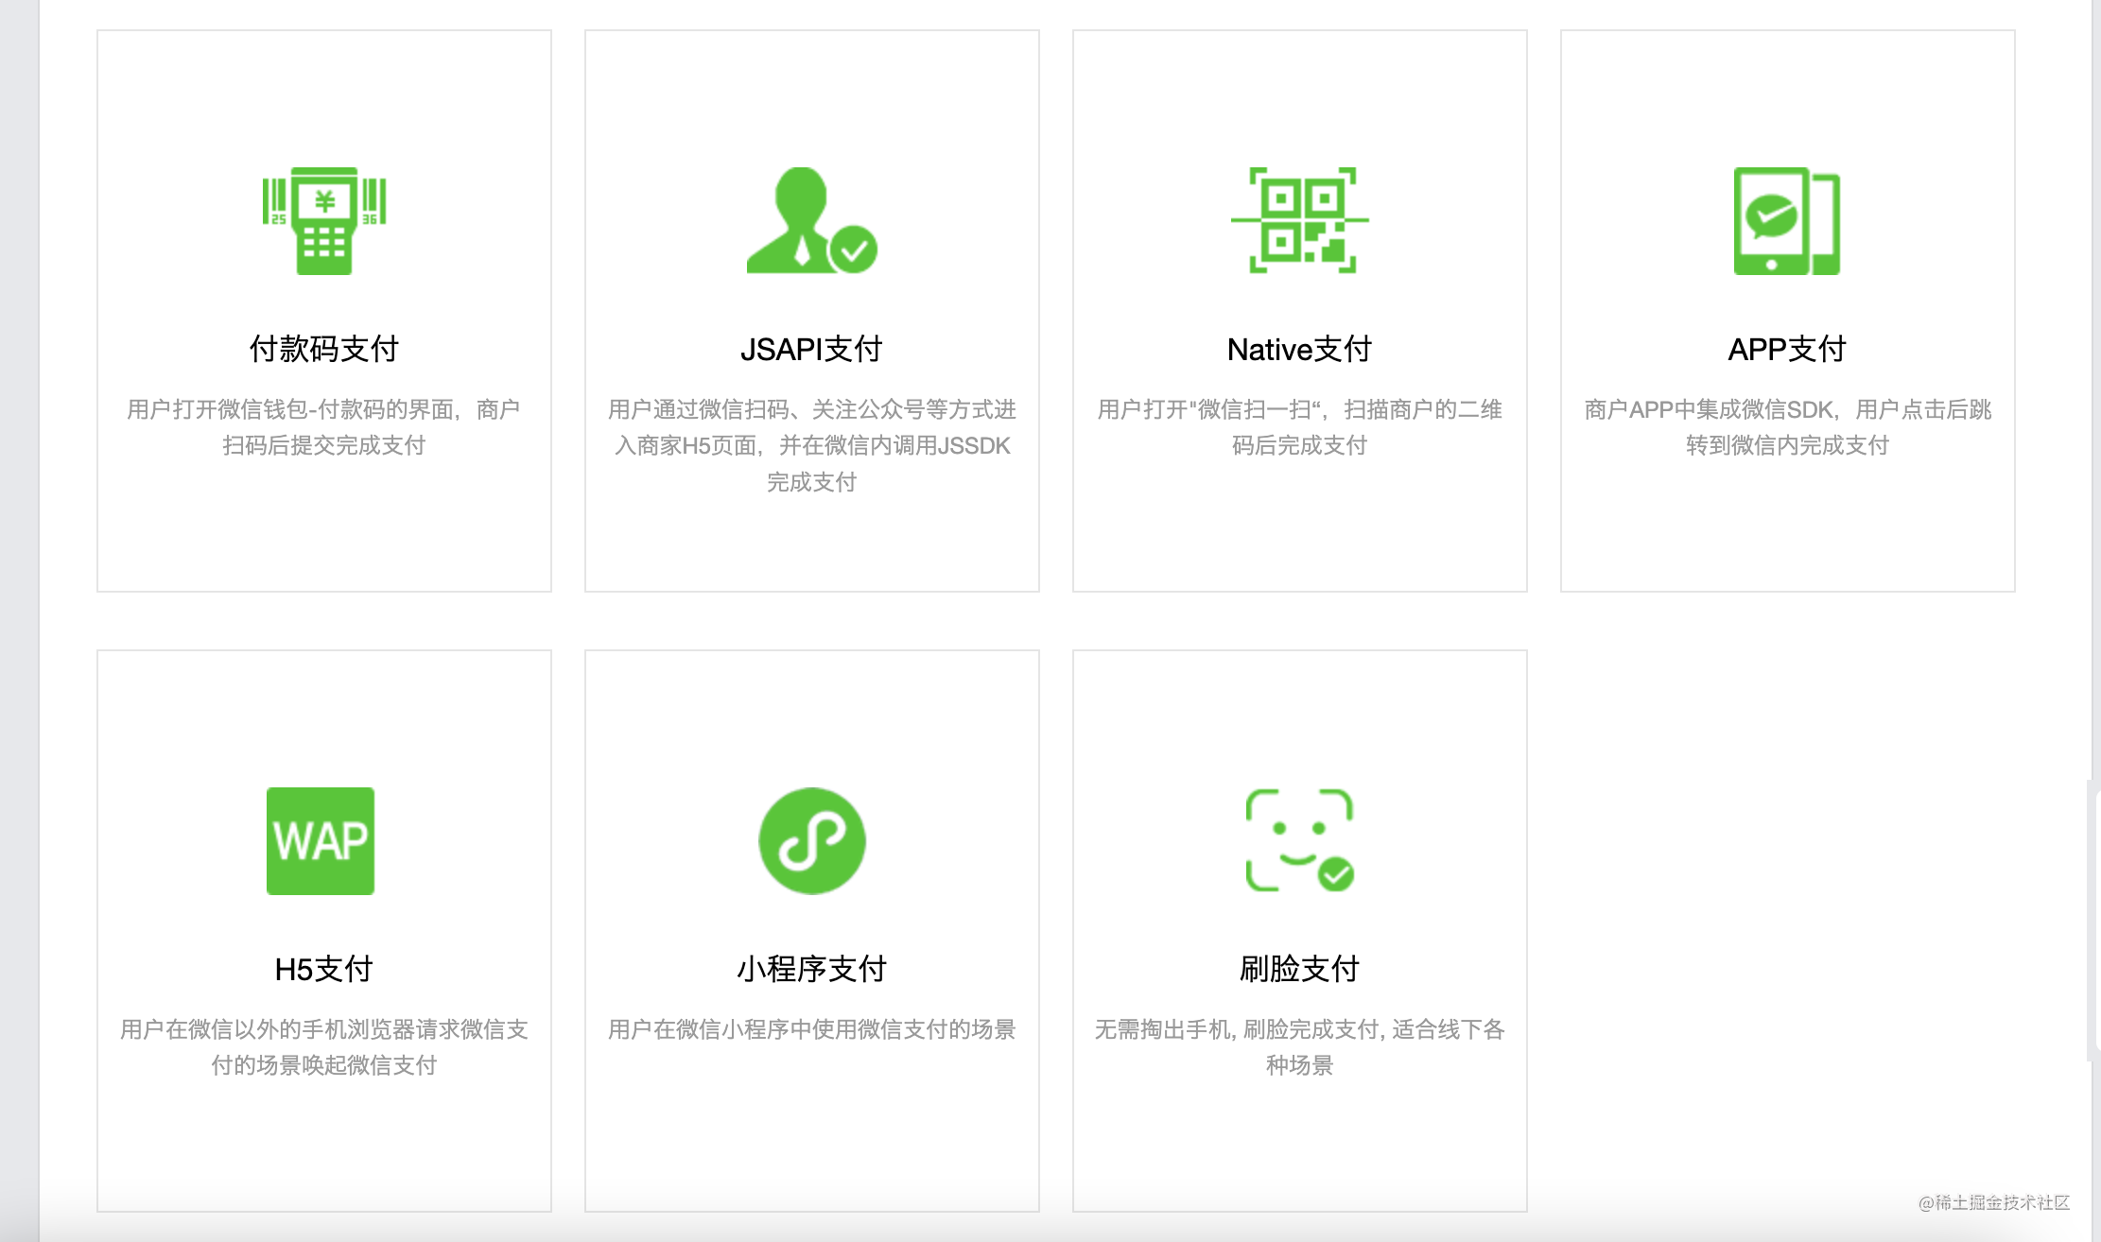Image resolution: width=2101 pixels, height=1242 pixels.
Task: Click the JSAPI user checkmark icon
Action: [x=811, y=221]
